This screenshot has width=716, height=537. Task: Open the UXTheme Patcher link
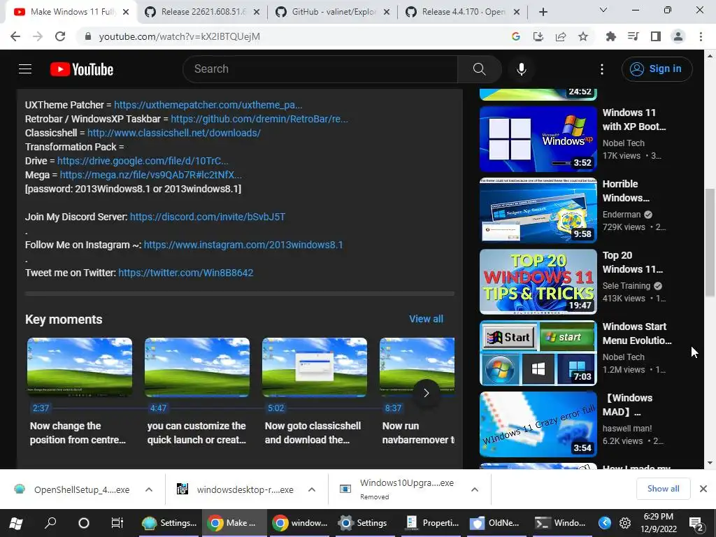click(208, 105)
